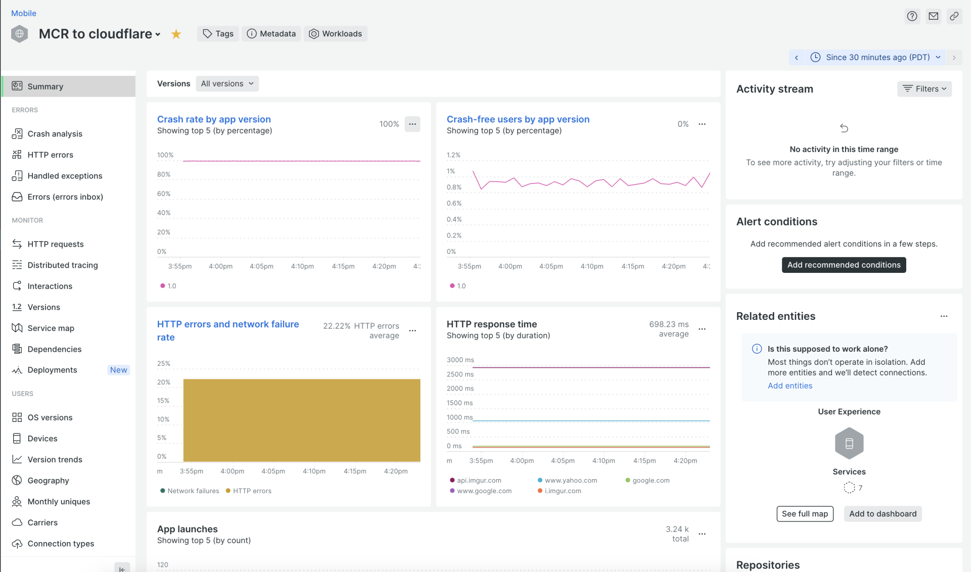Navigate to the Mobile breadcrumb
Image resolution: width=971 pixels, height=572 pixels.
pos(23,13)
